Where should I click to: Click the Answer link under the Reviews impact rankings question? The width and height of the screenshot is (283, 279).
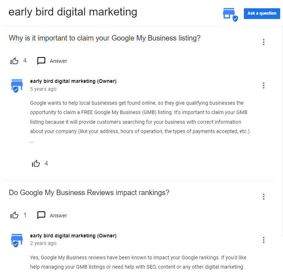58,216
